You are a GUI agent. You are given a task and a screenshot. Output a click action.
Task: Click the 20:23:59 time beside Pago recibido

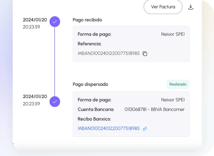(32, 27)
